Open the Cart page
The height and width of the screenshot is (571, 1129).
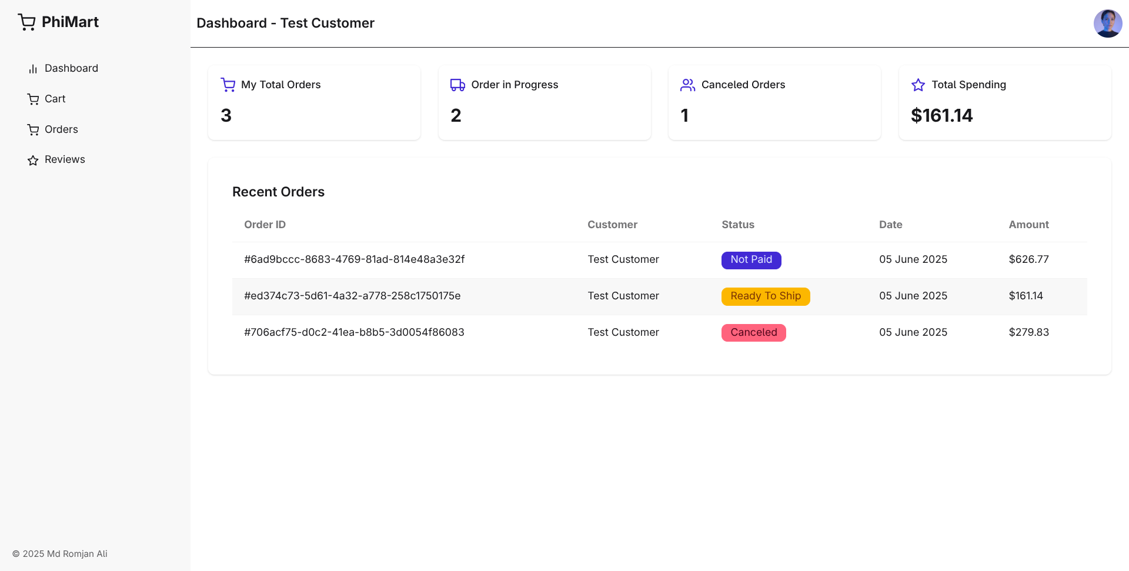[x=55, y=99]
